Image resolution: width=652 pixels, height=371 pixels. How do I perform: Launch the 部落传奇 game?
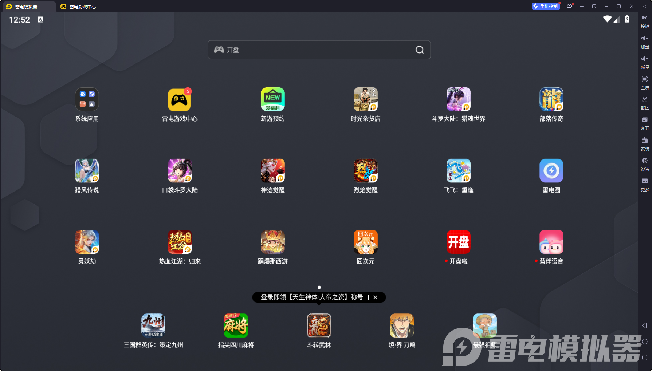pyautogui.click(x=551, y=99)
